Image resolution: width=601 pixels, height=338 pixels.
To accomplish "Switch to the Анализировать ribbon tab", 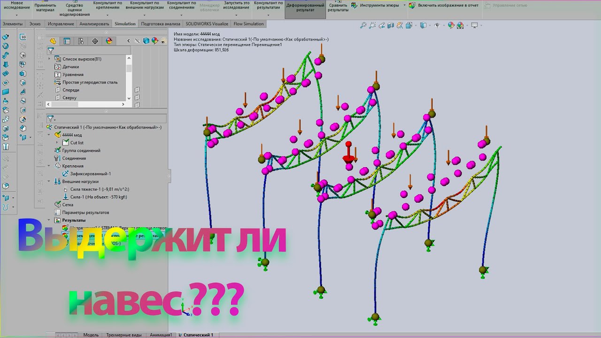I will point(94,23).
